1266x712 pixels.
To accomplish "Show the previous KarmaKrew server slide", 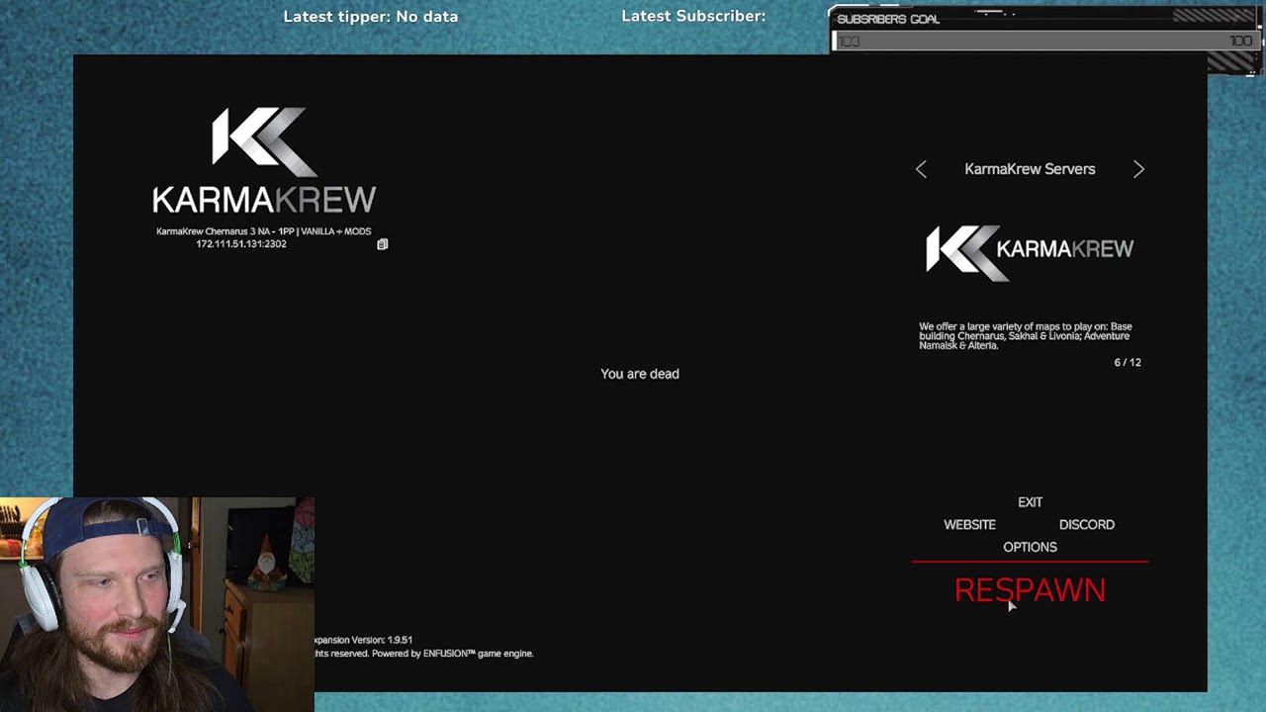I will (921, 170).
